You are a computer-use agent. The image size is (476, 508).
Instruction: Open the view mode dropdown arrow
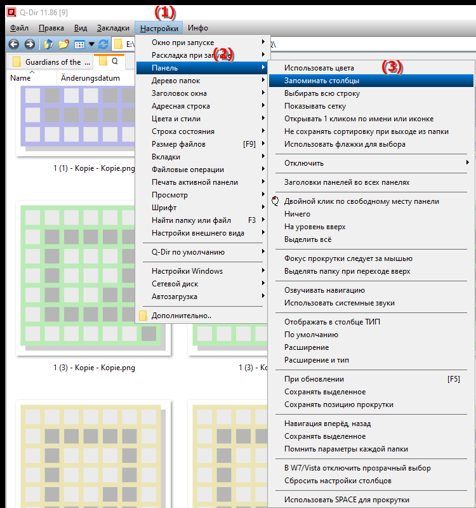click(91, 44)
